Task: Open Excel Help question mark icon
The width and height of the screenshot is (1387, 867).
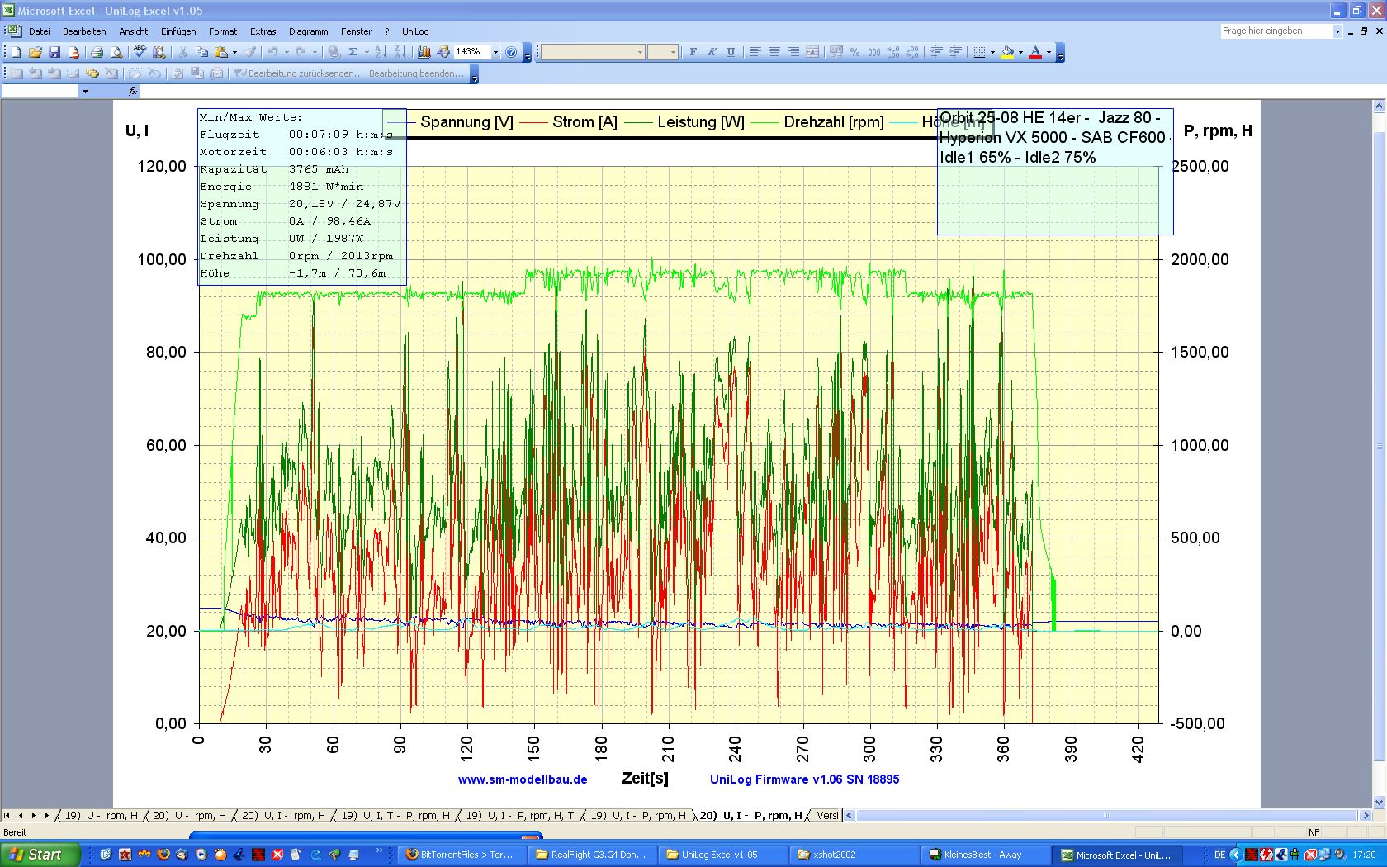Action: pyautogui.click(x=511, y=52)
